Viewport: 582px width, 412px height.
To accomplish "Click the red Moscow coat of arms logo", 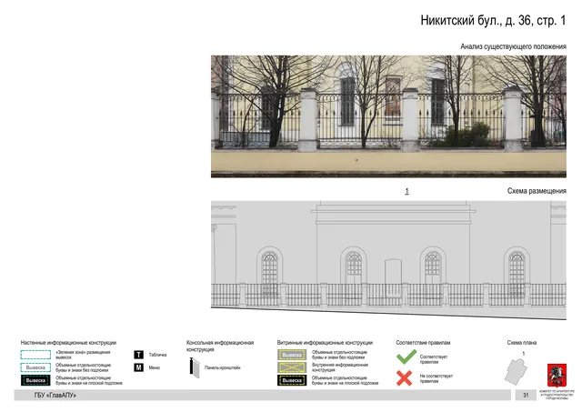I will point(557,376).
